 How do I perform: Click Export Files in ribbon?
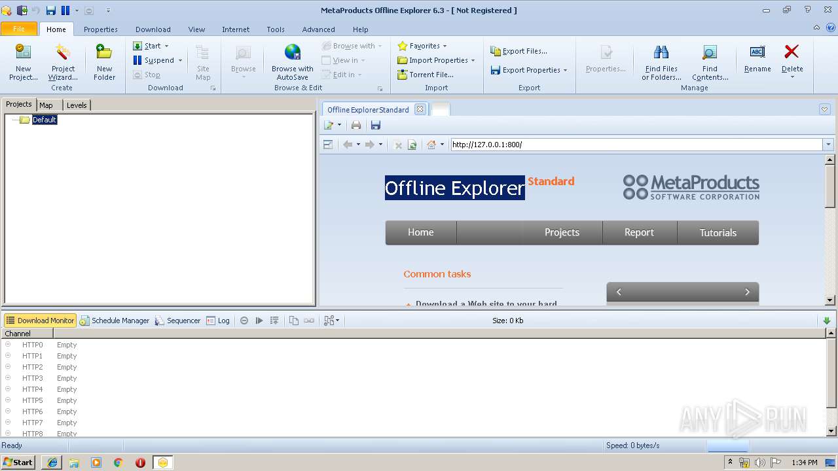tap(519, 51)
